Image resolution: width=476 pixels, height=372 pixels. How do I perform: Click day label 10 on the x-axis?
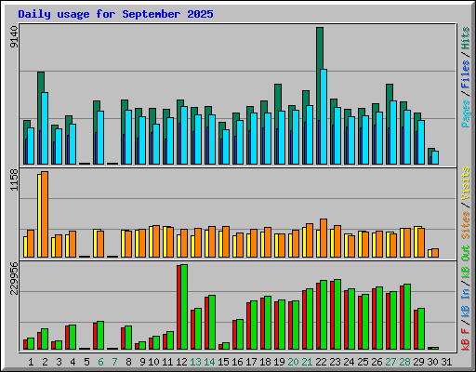pyautogui.click(x=153, y=362)
